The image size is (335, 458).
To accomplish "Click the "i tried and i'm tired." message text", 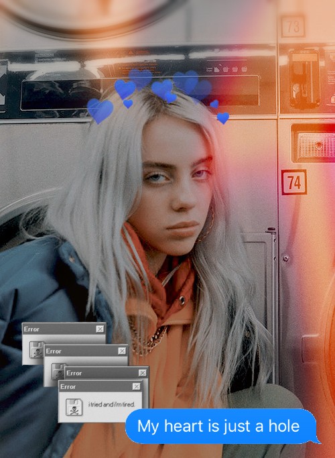I will coord(111,404).
